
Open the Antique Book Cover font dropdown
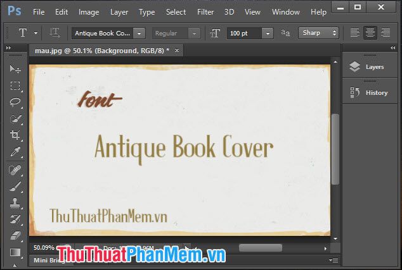point(139,34)
